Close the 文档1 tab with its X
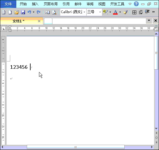 click(x=39, y=21)
